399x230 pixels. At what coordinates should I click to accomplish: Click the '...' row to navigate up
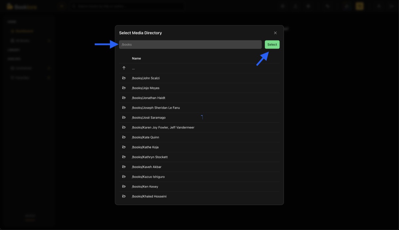point(133,68)
